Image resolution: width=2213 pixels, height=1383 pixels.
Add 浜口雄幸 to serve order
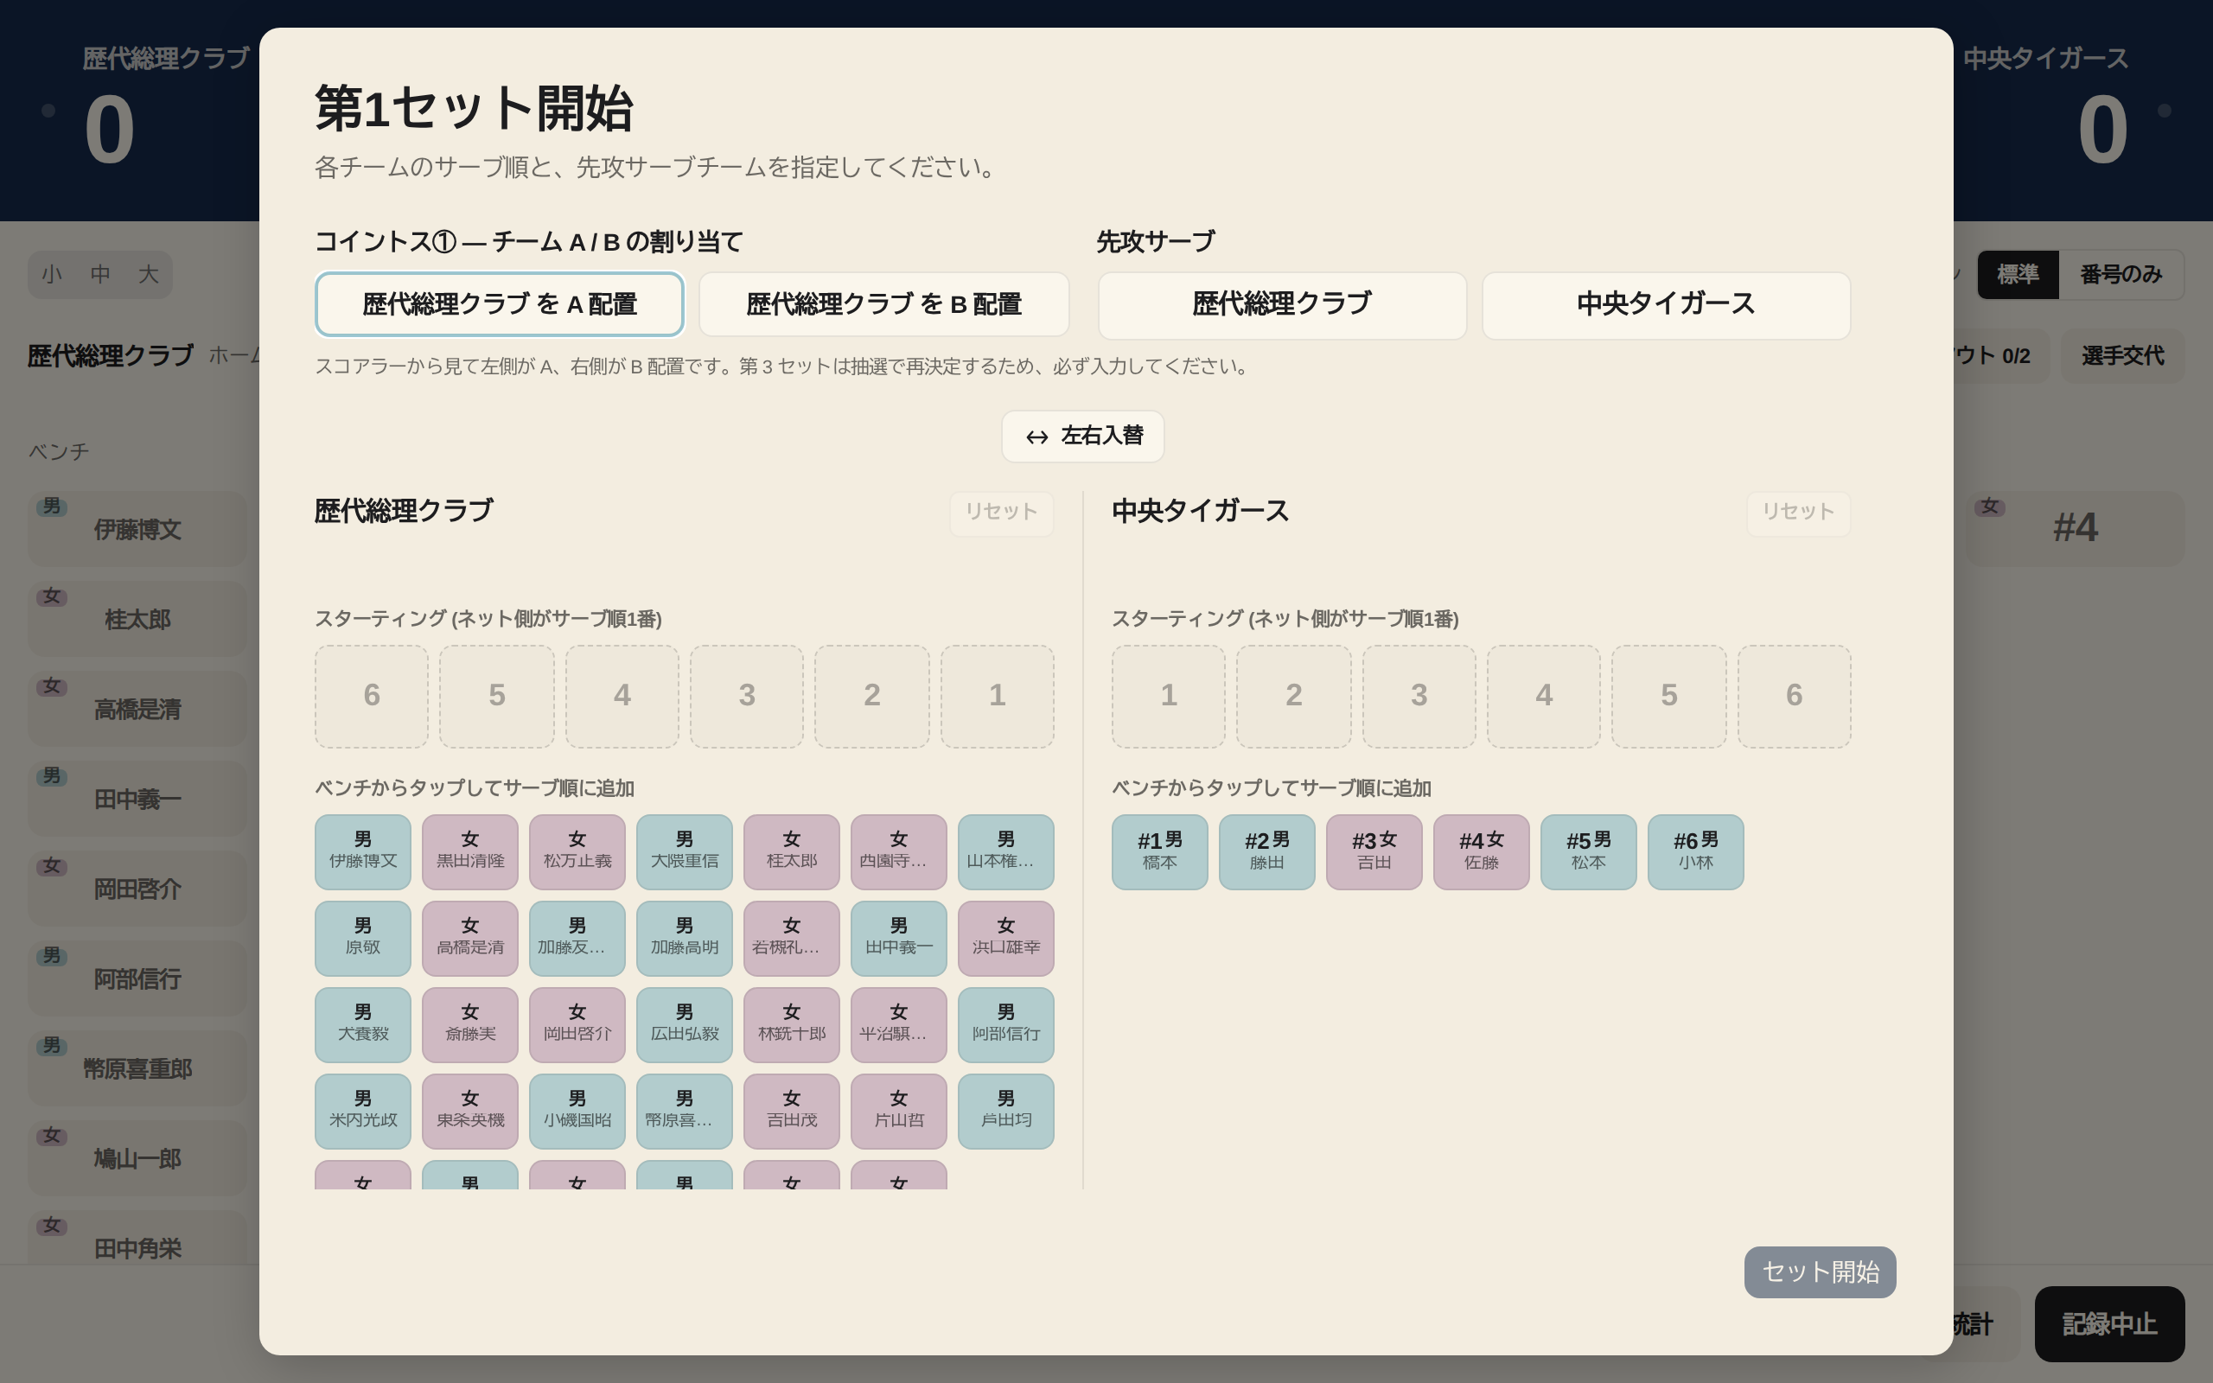pyautogui.click(x=1006, y=939)
